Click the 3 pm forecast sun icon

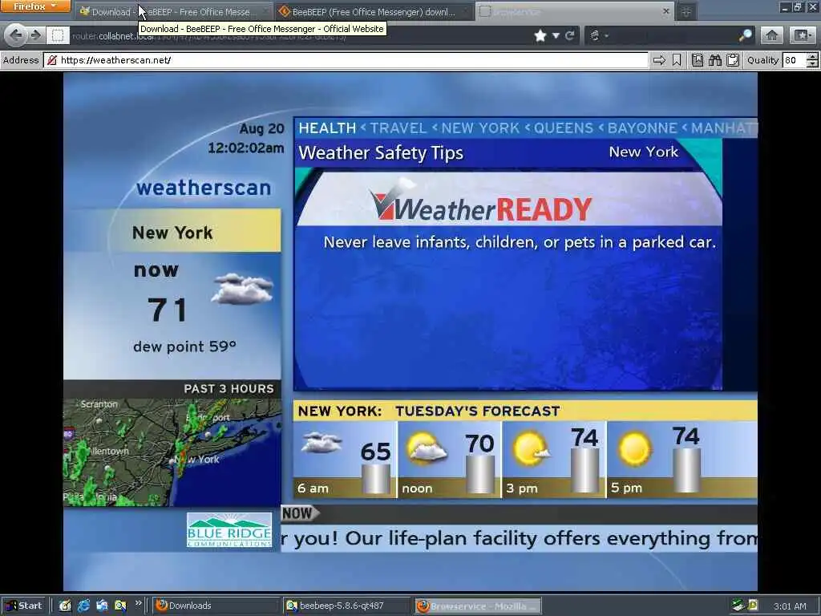click(x=531, y=448)
